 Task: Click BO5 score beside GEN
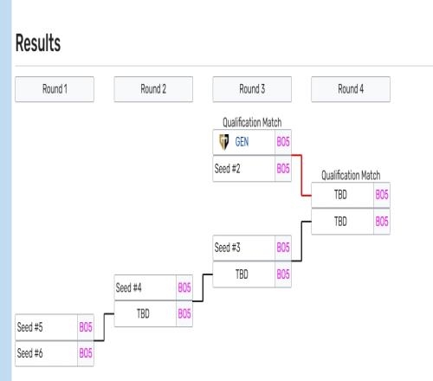[x=283, y=142]
